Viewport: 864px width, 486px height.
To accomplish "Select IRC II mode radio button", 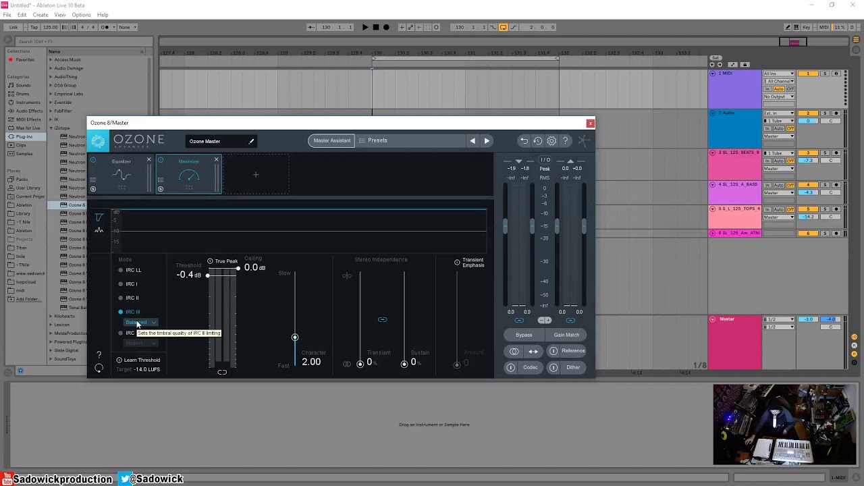I will [121, 298].
